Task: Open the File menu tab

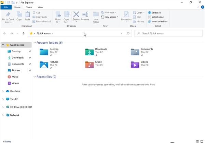Action: pyautogui.click(x=6, y=7)
